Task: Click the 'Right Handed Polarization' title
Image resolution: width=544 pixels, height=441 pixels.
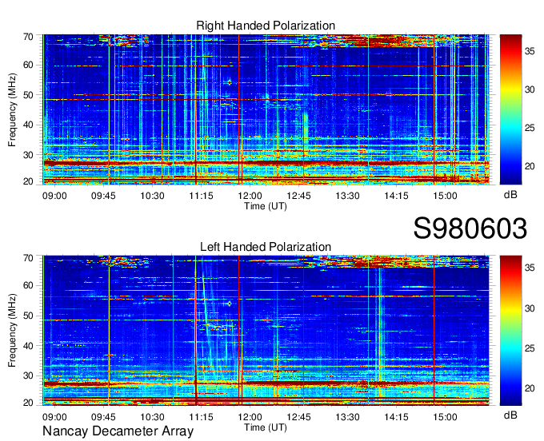Action: click(x=266, y=26)
